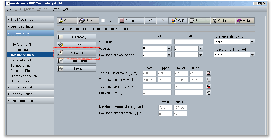Open the File menu
272x139 pixels.
point(9,9)
